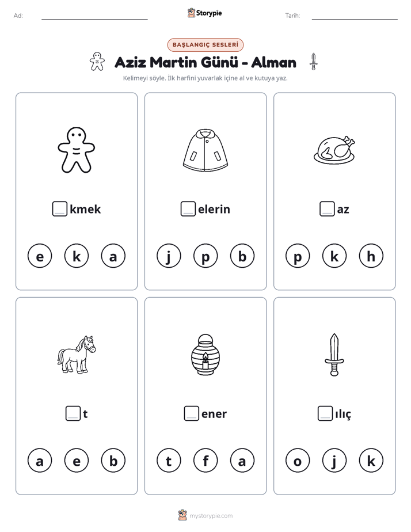Click the large sword picture
411x532 pixels.
click(334, 355)
